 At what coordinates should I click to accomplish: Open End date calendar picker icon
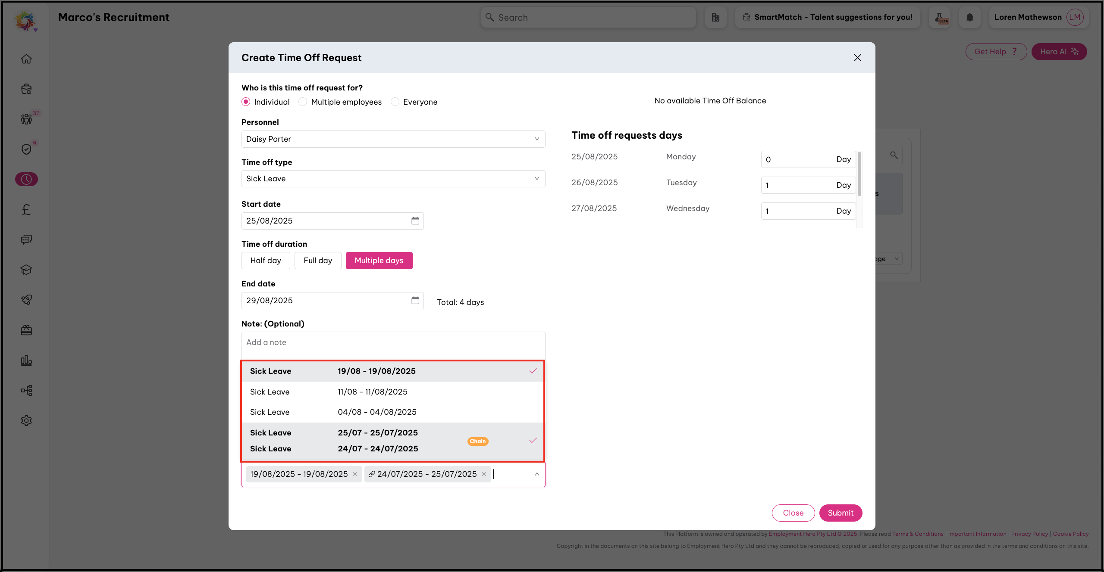tap(415, 300)
